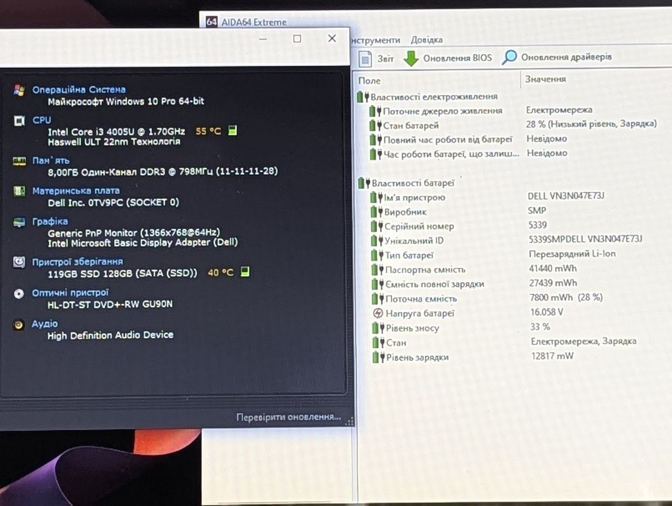
Task: Open the Довідка menu in AIDA64
Action: pos(427,39)
